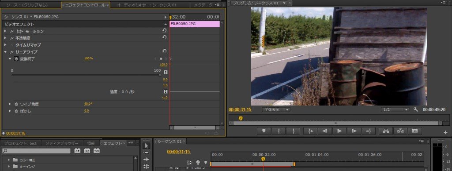
Task: Switch to the メディアブラウザー tab
Action: pos(62,143)
